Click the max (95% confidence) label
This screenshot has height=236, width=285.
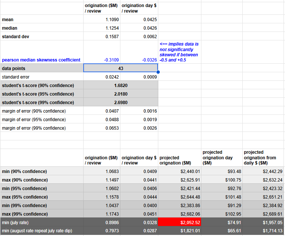point(25,197)
